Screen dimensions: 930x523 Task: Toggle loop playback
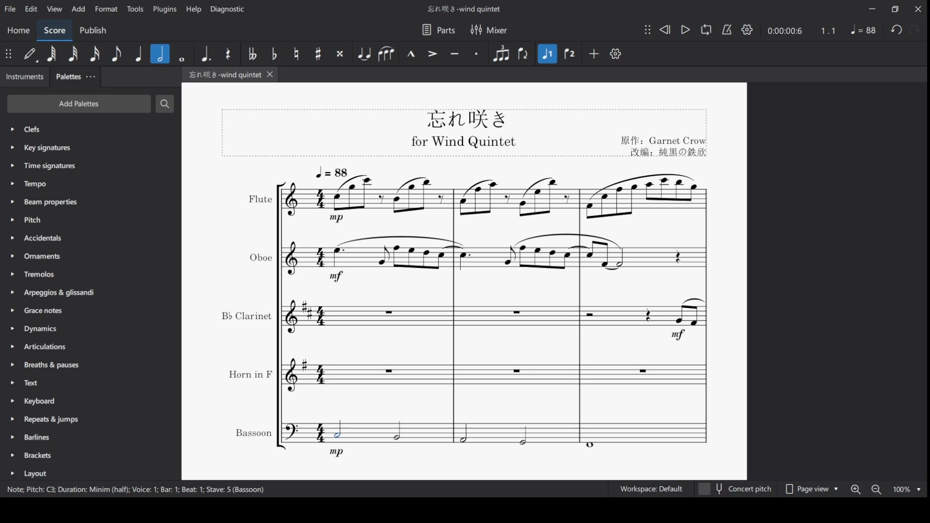click(706, 30)
